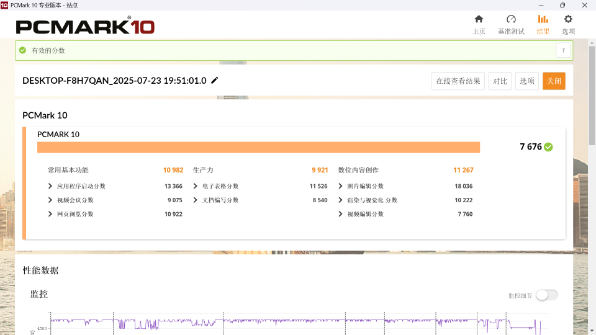Click the 生产力 label
596x335 pixels.
203,170
